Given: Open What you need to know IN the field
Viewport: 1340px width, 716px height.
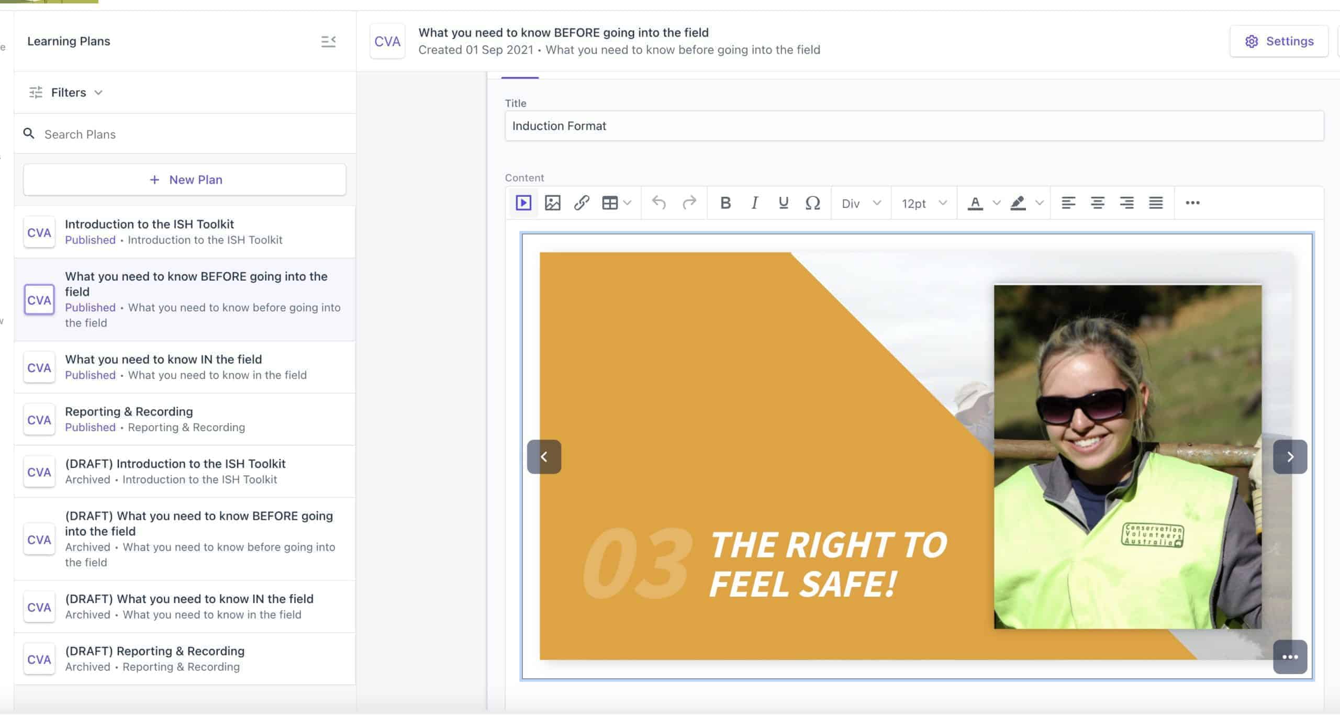Looking at the screenshot, I should pos(185,367).
